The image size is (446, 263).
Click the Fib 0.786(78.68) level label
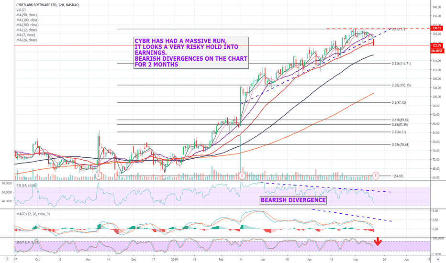tap(401, 145)
